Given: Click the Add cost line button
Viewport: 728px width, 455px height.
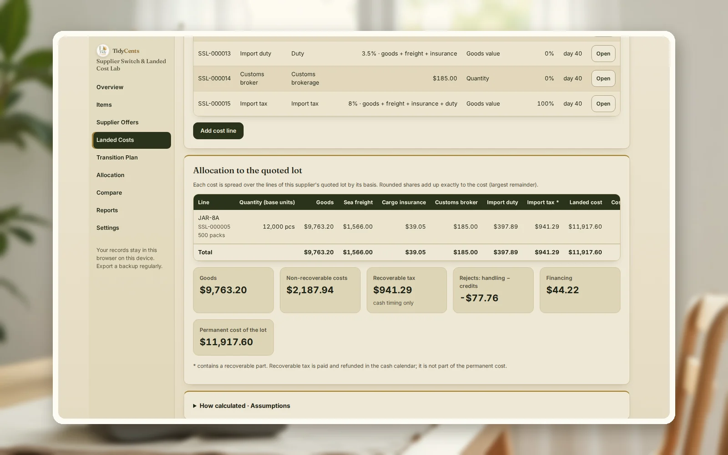Looking at the screenshot, I should point(218,131).
